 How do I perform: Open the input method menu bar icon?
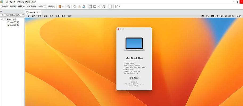[x=213, y=16]
